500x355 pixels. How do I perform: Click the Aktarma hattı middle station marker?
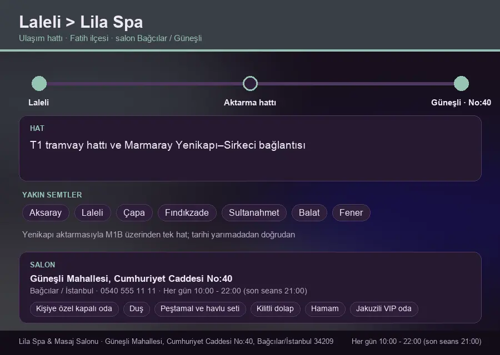point(250,83)
